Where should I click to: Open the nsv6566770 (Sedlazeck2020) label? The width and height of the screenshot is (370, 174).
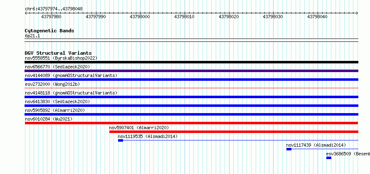(57, 67)
